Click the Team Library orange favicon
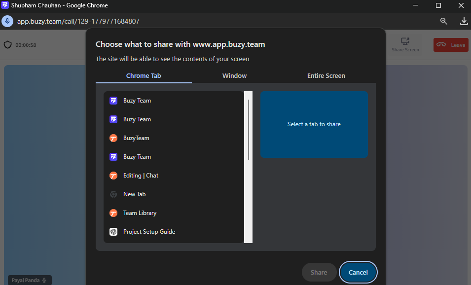471x285 pixels. pyautogui.click(x=113, y=213)
